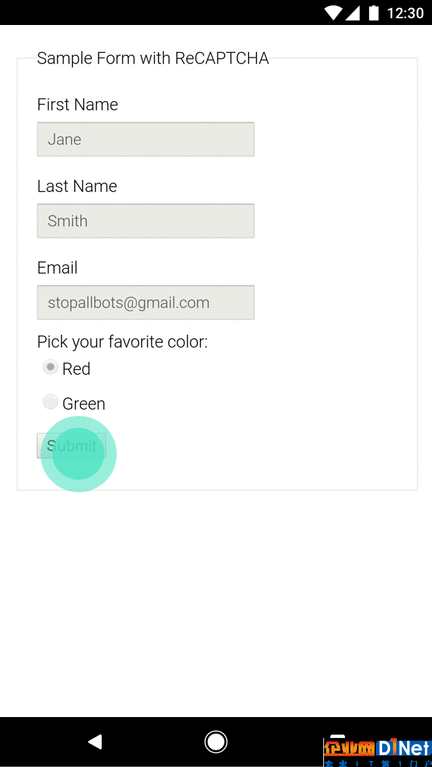Screen dimensions: 432x767
Task: Focus the Email field with stopallbots@gmail.com
Action: [x=146, y=302]
